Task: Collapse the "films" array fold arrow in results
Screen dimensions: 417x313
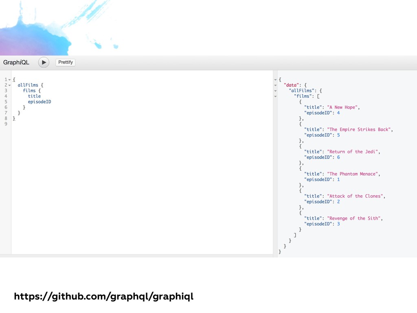Action: (x=276, y=97)
